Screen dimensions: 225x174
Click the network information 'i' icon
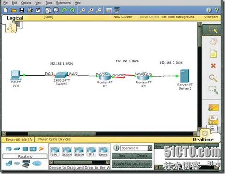pyautogui.click(x=208, y=10)
